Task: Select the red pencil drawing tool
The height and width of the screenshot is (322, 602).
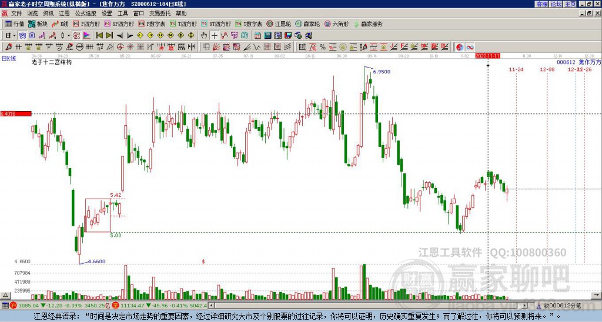Action: tap(8, 47)
